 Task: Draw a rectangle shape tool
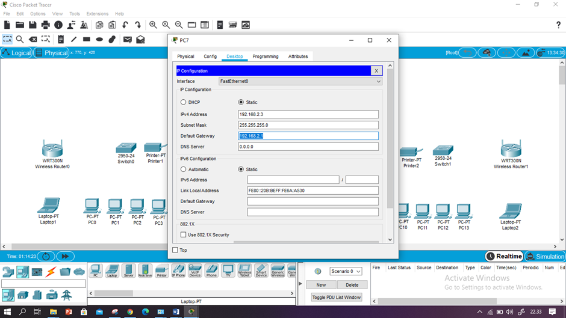click(86, 39)
